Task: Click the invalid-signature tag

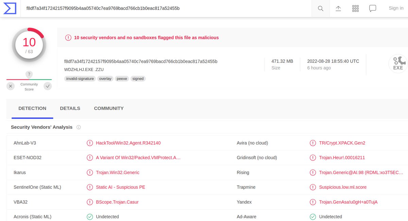Action: point(80,78)
